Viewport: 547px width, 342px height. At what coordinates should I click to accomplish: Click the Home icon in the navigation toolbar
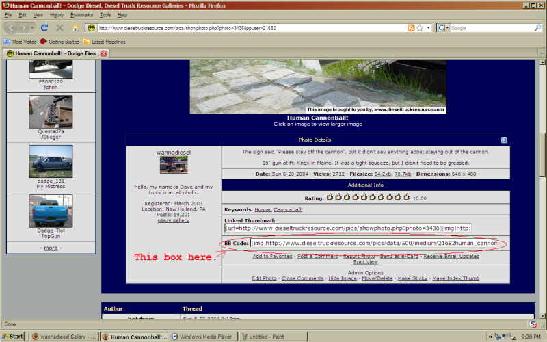pyautogui.click(x=75, y=28)
